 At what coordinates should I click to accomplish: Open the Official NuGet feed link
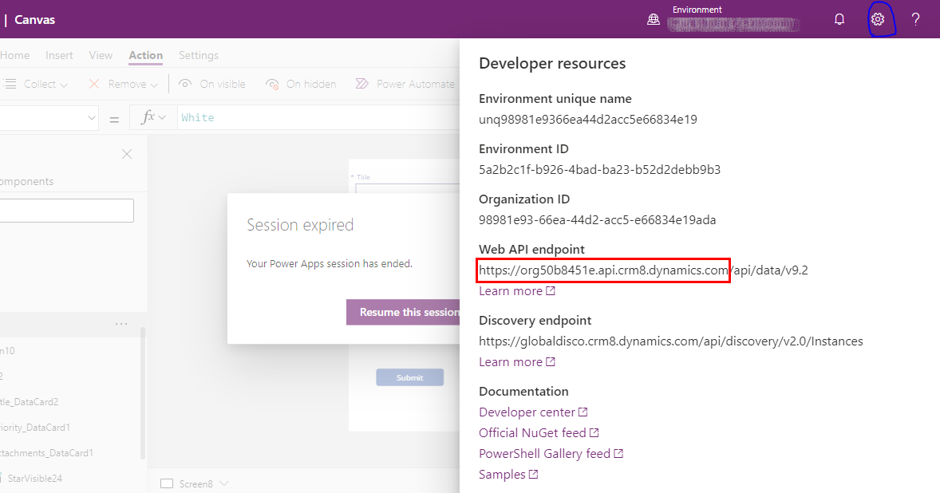click(x=532, y=433)
